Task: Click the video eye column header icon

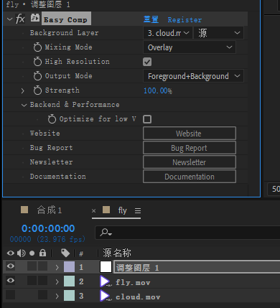Action: 11,253
